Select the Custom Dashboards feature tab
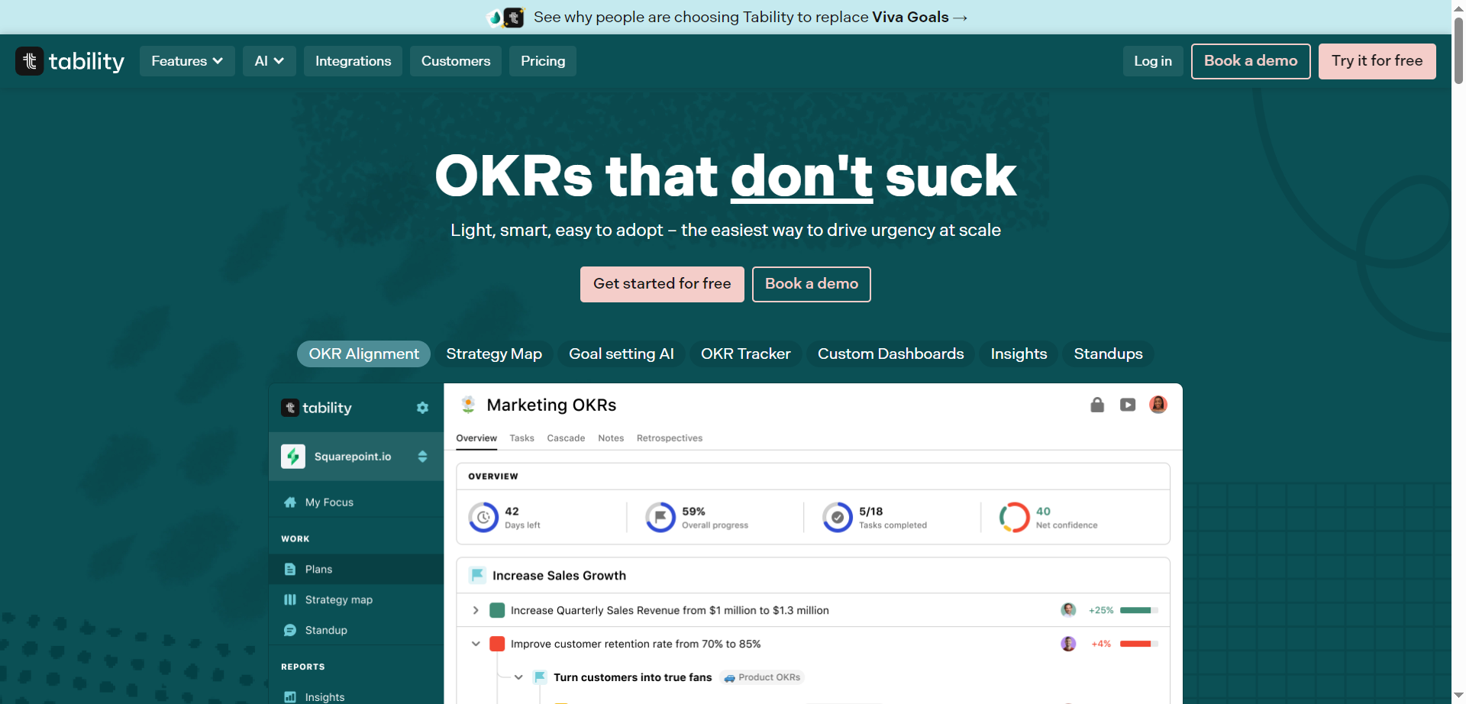 pos(890,354)
